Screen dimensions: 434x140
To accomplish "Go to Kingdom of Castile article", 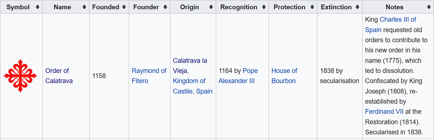I will pyautogui.click(x=189, y=86).
